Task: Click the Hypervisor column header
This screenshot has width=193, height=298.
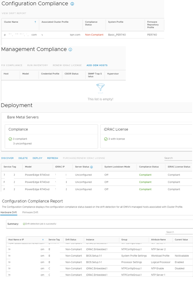Action: pos(113,74)
